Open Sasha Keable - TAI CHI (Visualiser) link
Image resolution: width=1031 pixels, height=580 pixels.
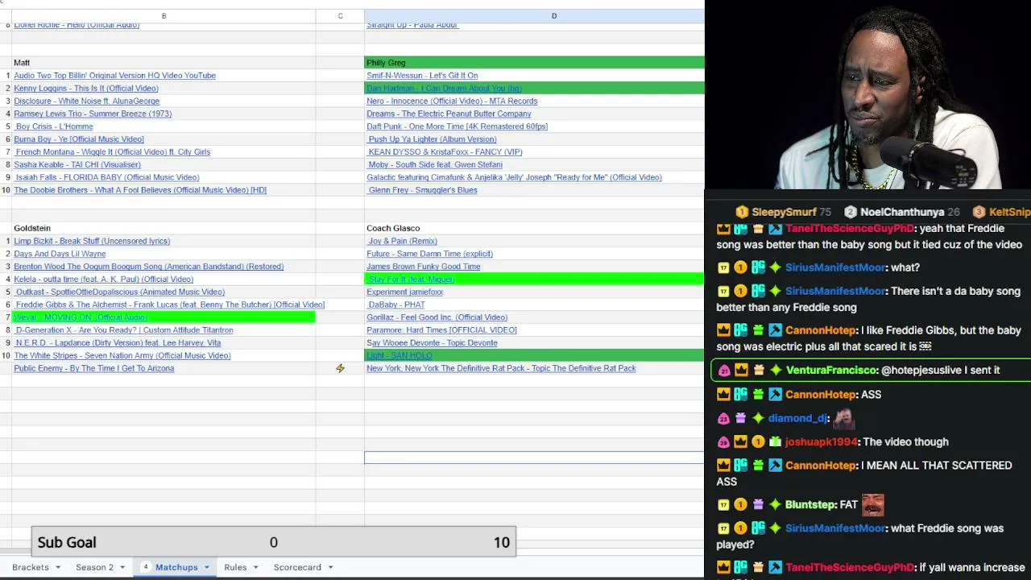77,165
